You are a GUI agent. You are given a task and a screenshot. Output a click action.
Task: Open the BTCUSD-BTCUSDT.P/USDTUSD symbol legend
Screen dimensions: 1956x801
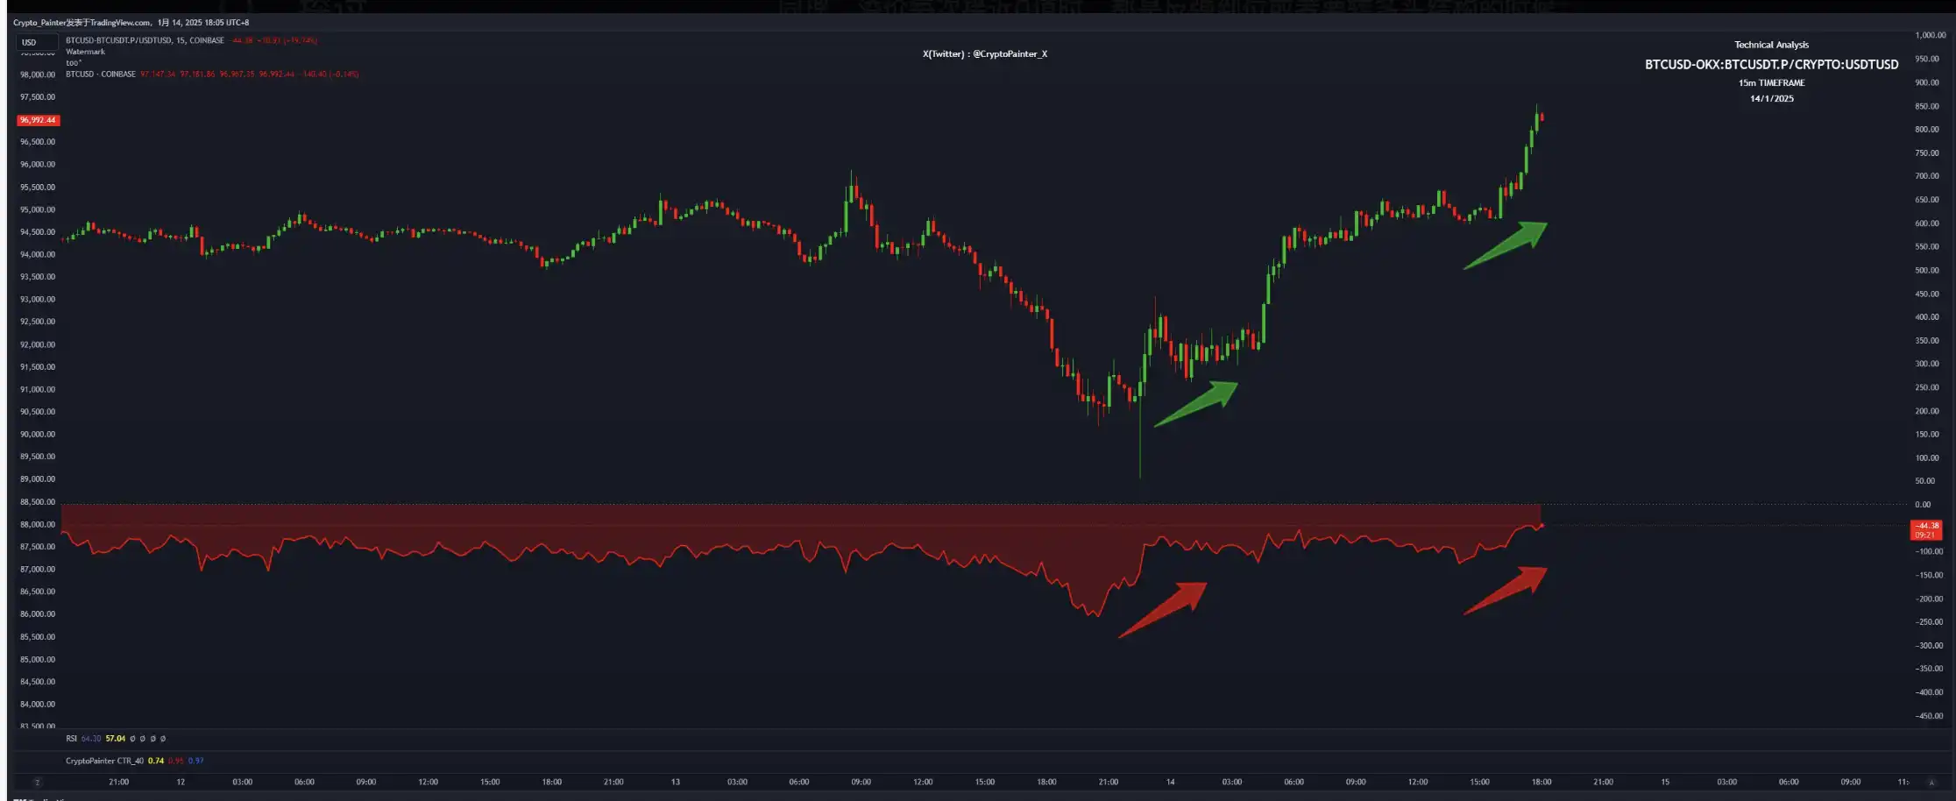pyautogui.click(x=158, y=39)
